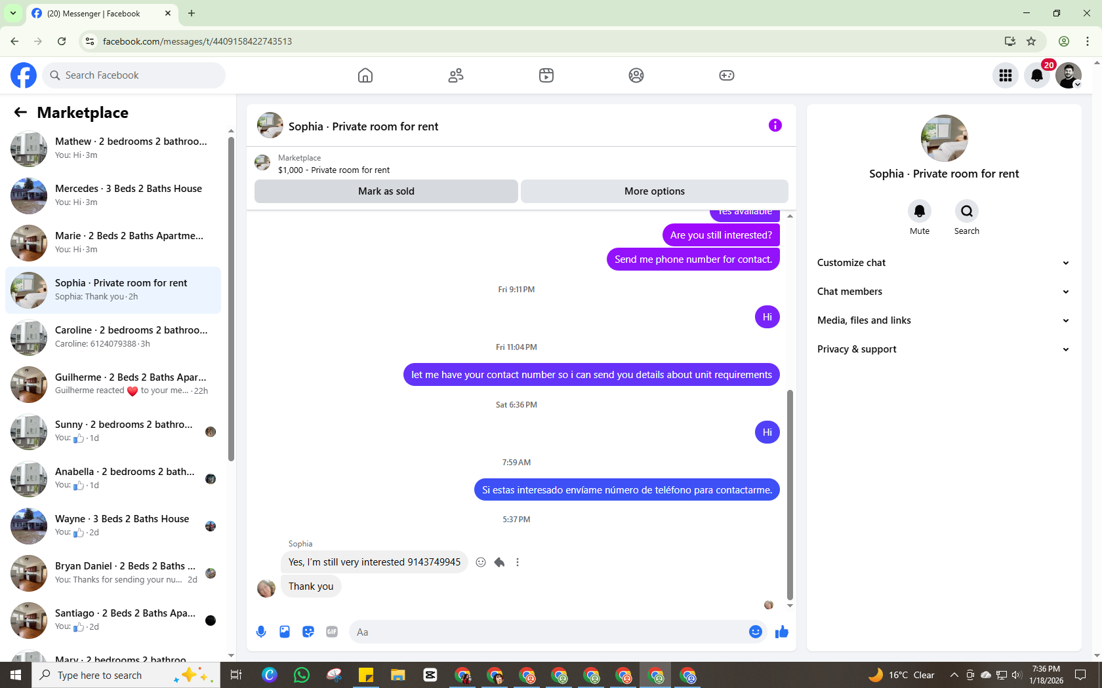Open the Chrome customize menu dots

1088,41
